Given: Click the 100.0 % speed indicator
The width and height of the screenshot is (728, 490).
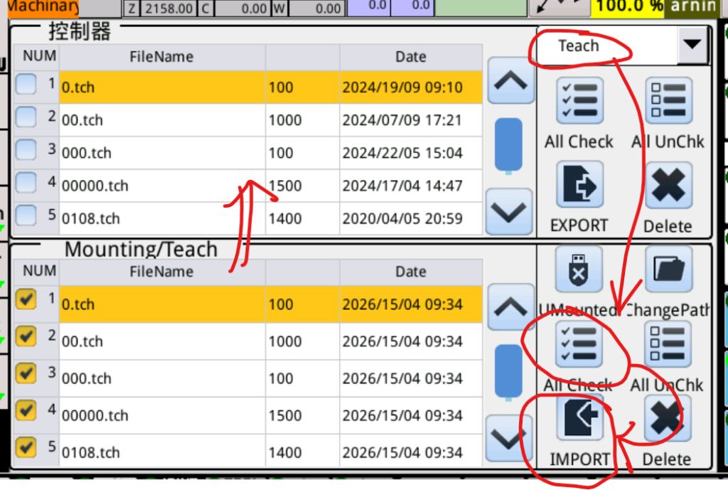Looking at the screenshot, I should pos(628,6).
